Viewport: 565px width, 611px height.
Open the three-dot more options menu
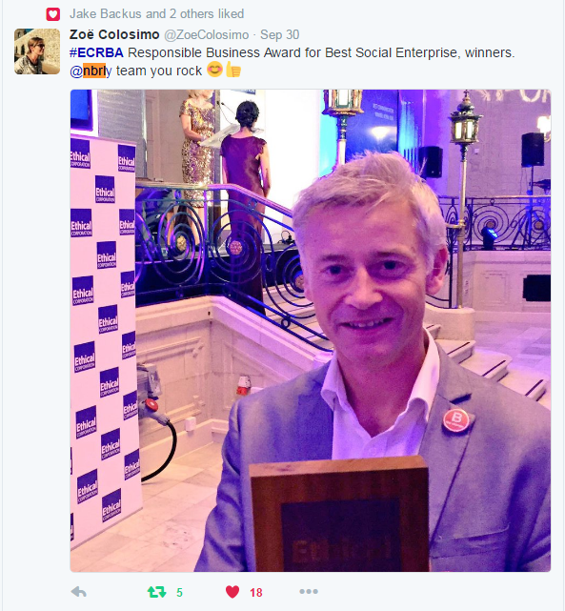309,592
